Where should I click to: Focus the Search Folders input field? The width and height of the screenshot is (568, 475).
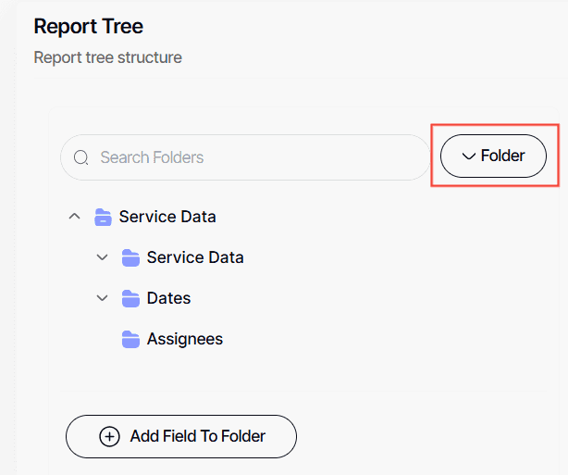coord(250,157)
